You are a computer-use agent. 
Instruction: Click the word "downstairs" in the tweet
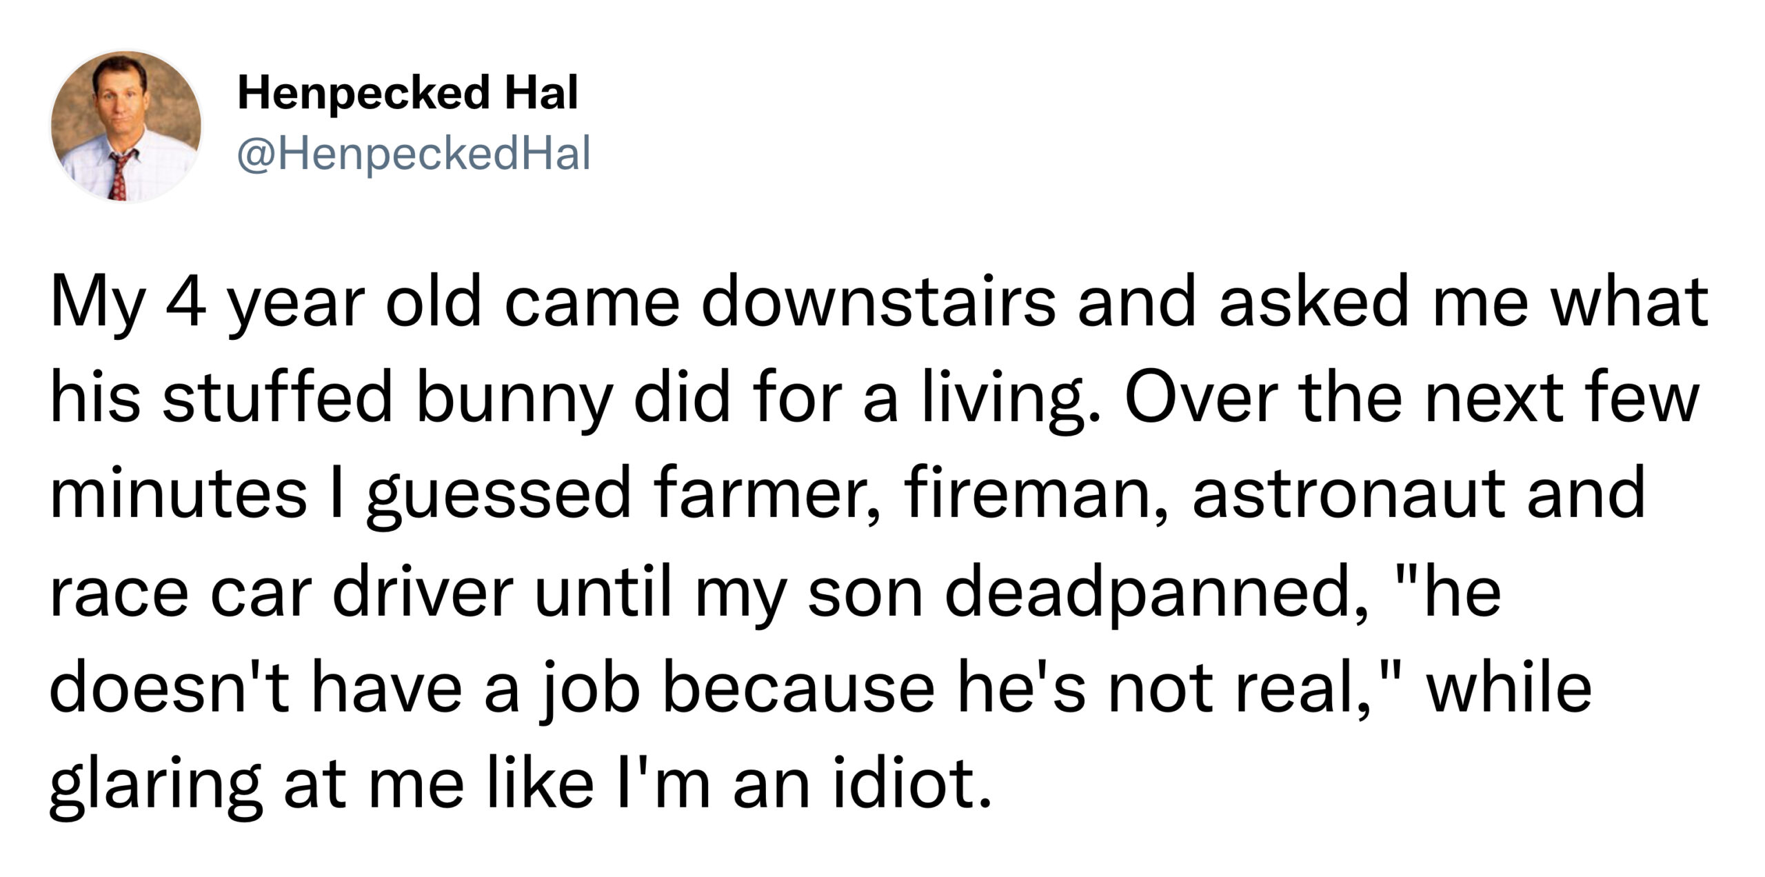point(878,303)
